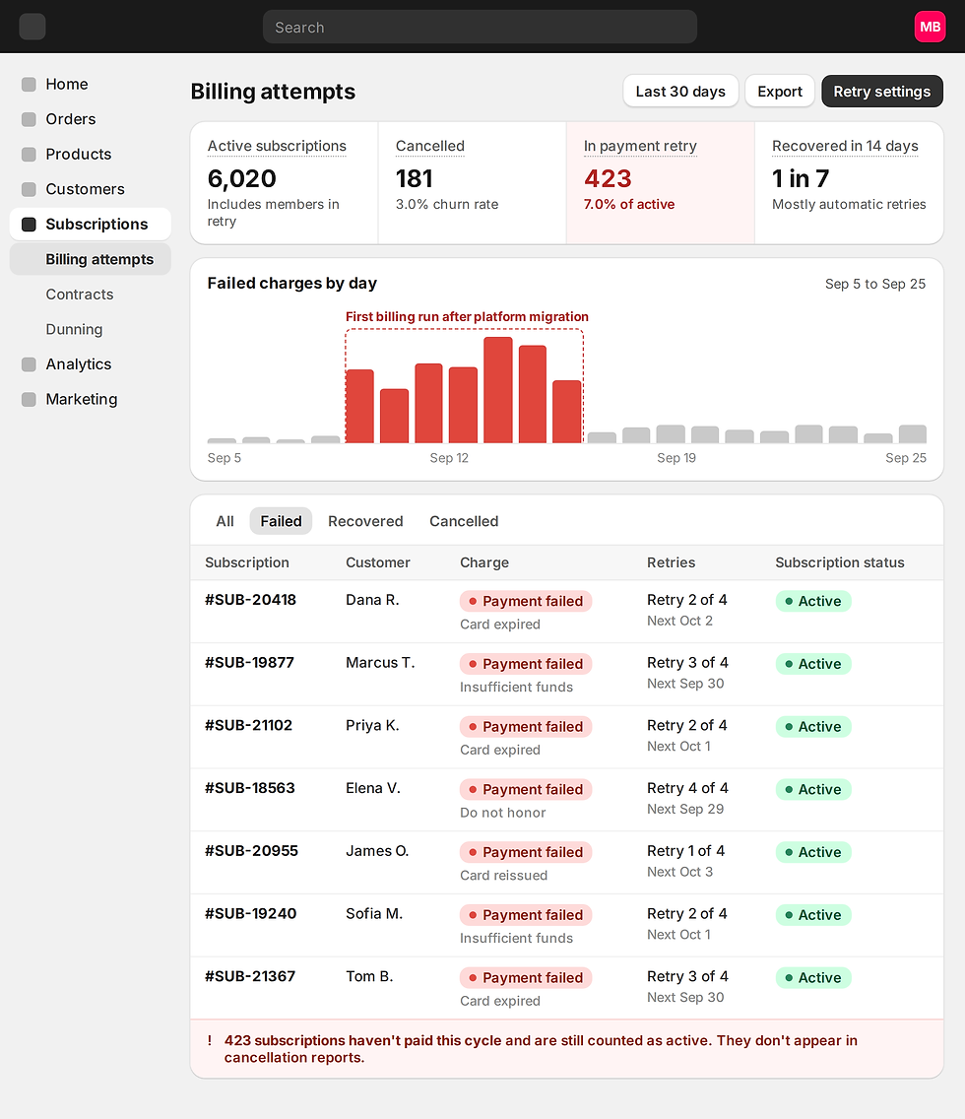Click the Sep 25 gray bar in chart
Screen dimensions: 965x1119
912,433
